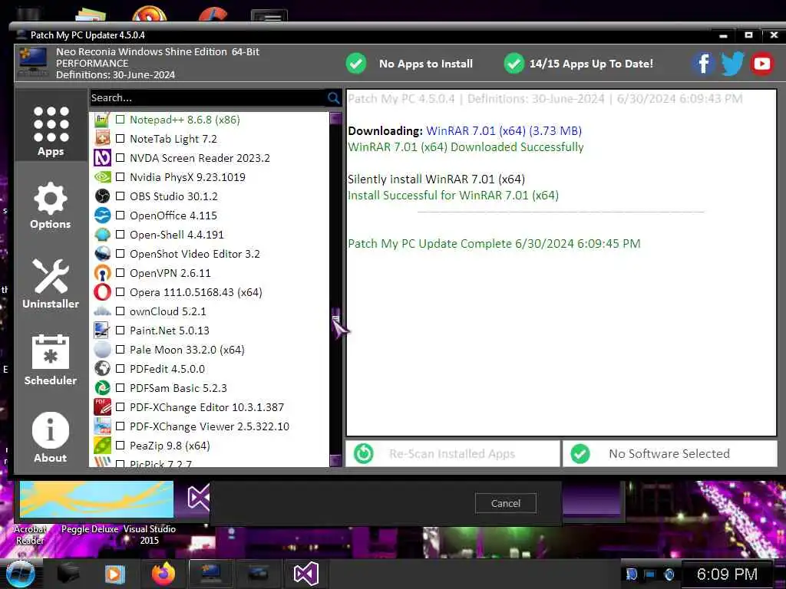The width and height of the screenshot is (786, 589).
Task: Open the Scheduler calendar section
Action: (51, 360)
